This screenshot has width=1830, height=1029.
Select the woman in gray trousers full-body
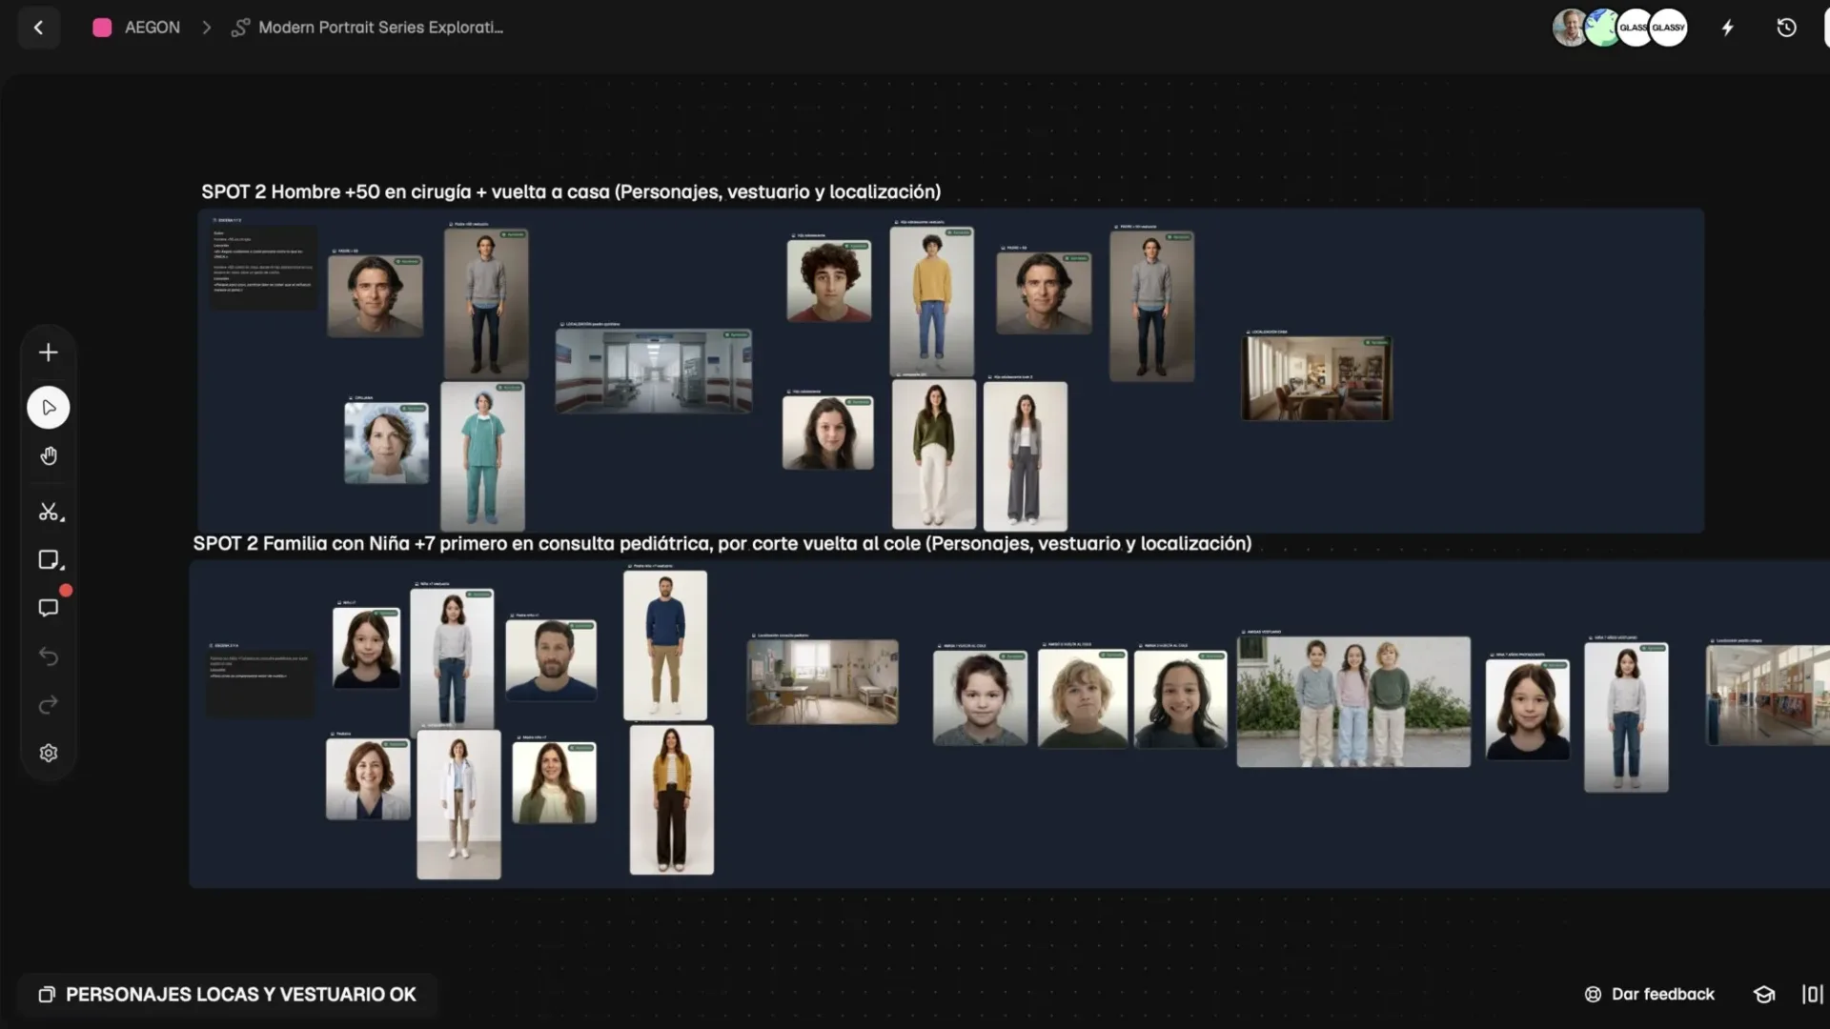pos(1026,456)
